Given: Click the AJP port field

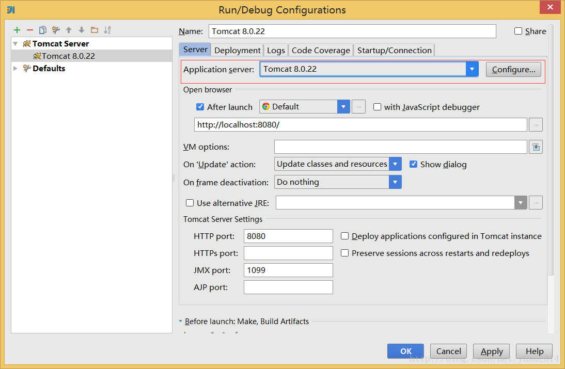Looking at the screenshot, I should click(x=288, y=287).
